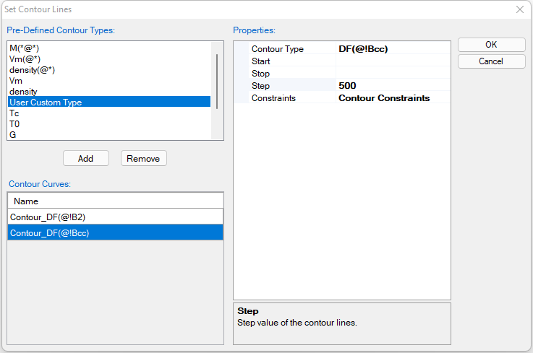Screen dimensions: 533x353
Task: Choose Tc contour type
Action: point(14,113)
